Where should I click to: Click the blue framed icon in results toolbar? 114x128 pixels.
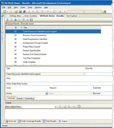pos(23,20)
